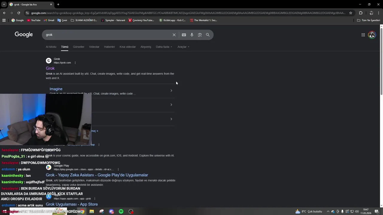Open the Grok result title link
The image size is (383, 215).
[x=50, y=68]
